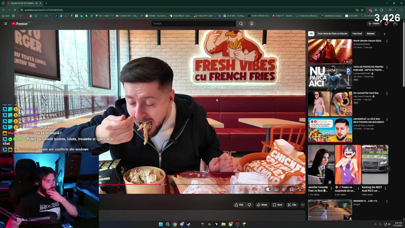Image resolution: width=405 pixels, height=228 pixels.
Task: Open File Explorer from the taskbar
Action: (x=223, y=224)
